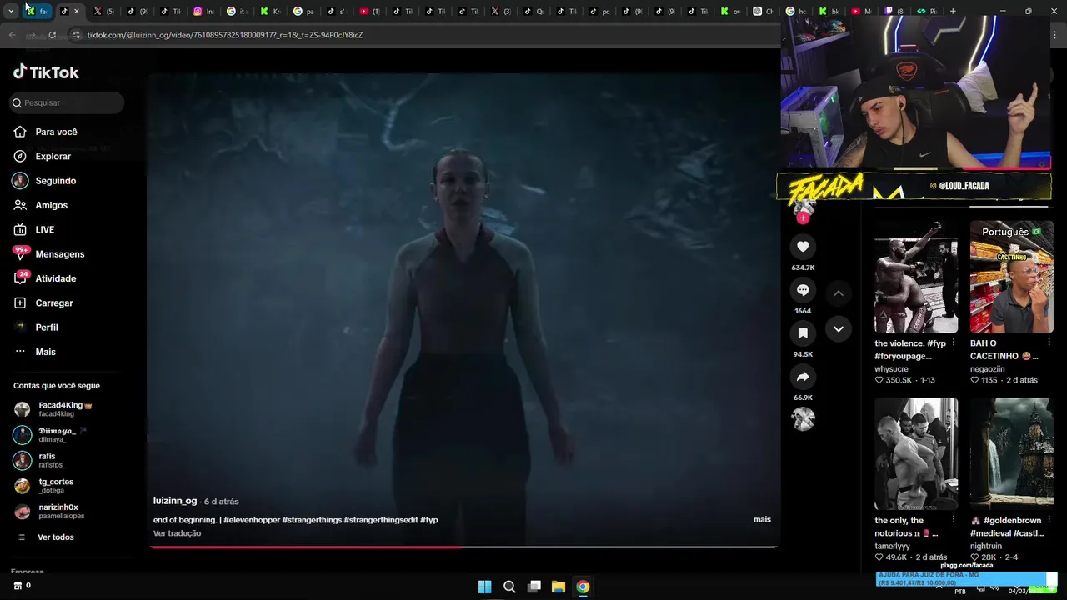Open options menu for '#goldenbrown' video
1067x600 pixels.
coord(1049,520)
